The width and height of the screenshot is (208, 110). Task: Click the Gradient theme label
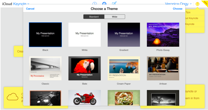point(124,50)
